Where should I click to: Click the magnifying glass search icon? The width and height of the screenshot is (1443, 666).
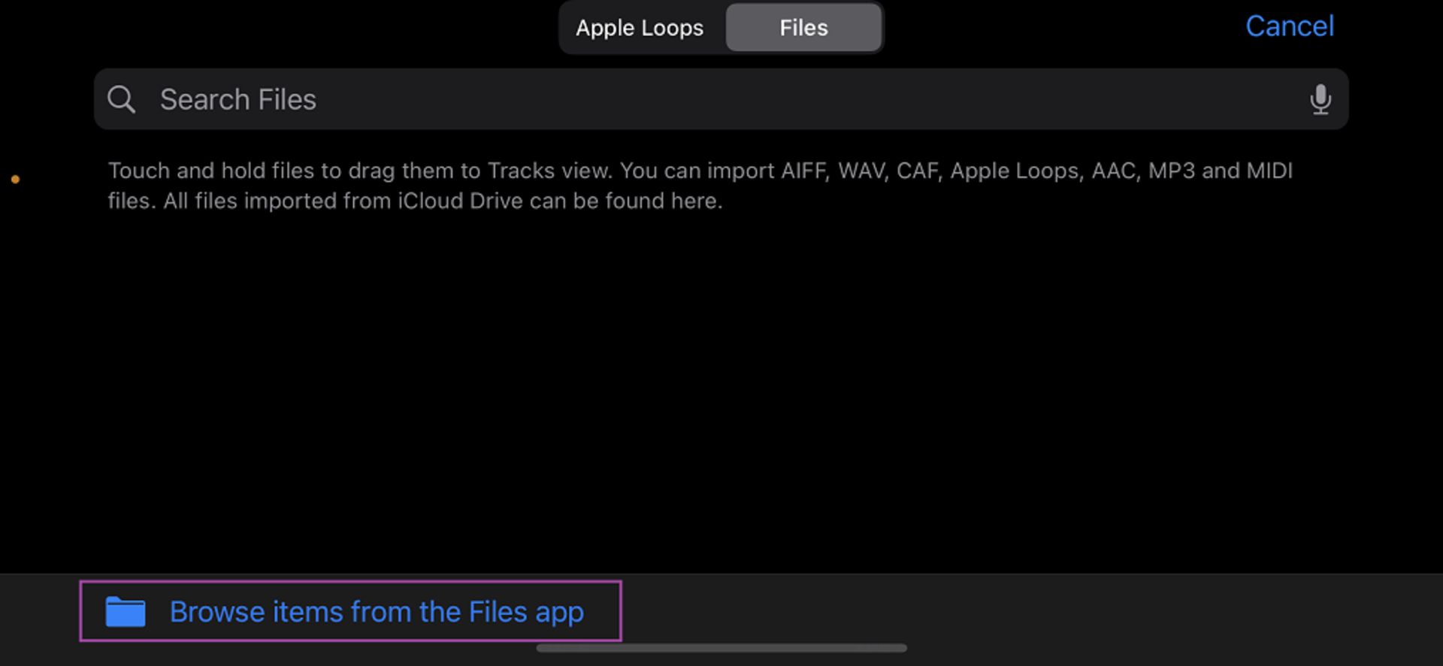click(123, 98)
